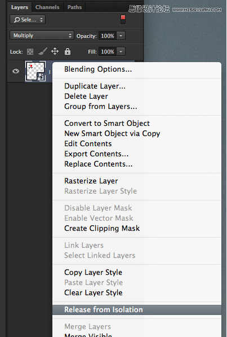This screenshot has height=337, width=227.
Task: Click the lock position move icon
Action: (x=55, y=51)
